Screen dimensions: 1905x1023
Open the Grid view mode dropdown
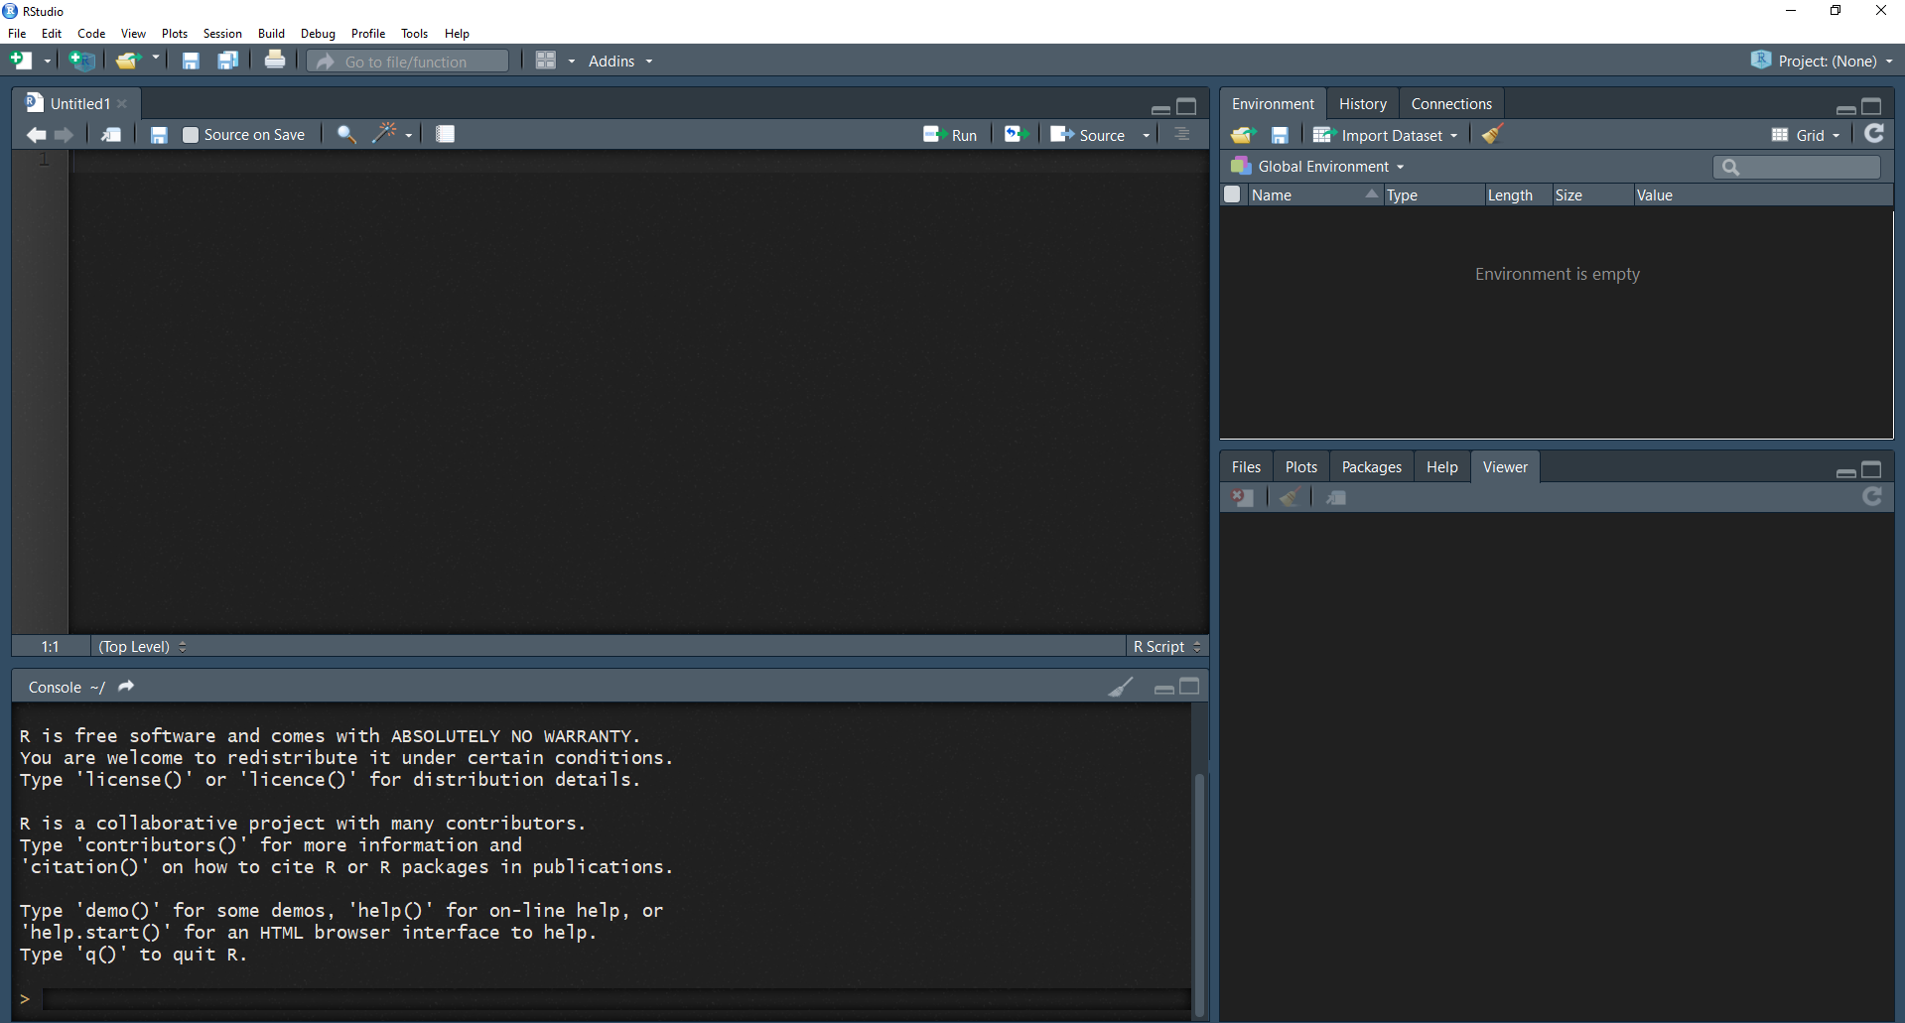[x=1807, y=135]
